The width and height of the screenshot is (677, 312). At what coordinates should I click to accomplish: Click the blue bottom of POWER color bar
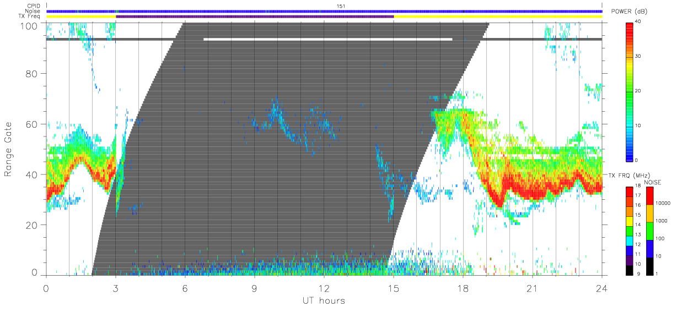(629, 155)
